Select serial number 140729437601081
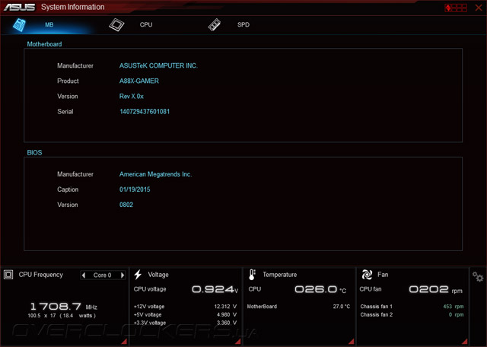Screen dimensions: 487x347 pos(145,112)
